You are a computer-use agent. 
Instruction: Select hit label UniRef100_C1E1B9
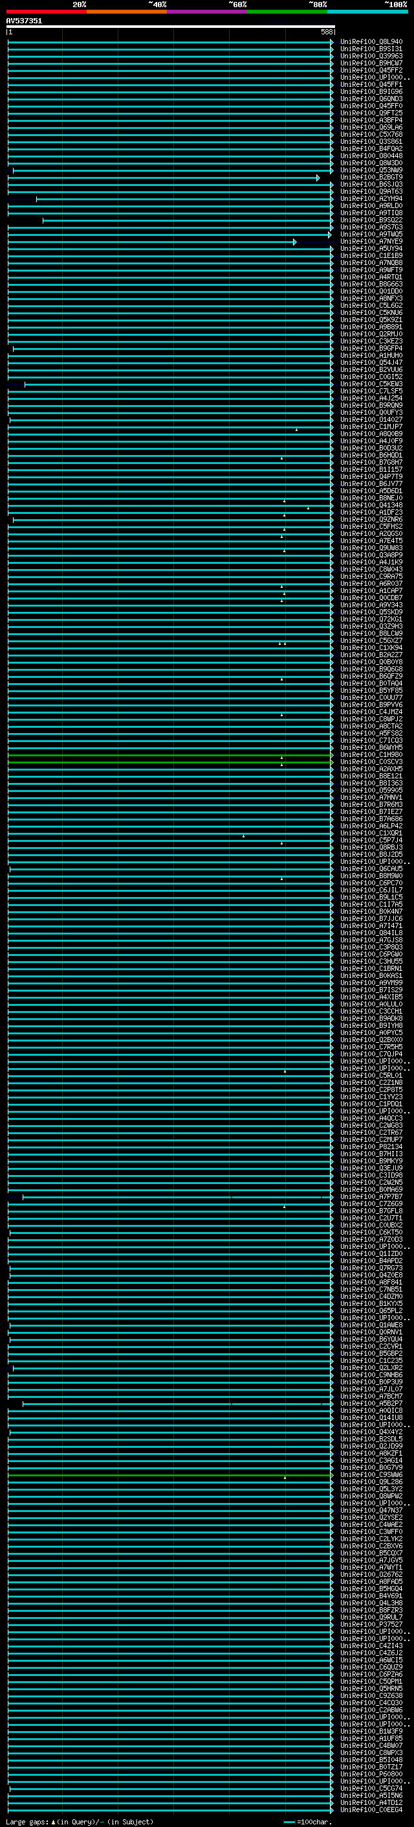coord(371,255)
